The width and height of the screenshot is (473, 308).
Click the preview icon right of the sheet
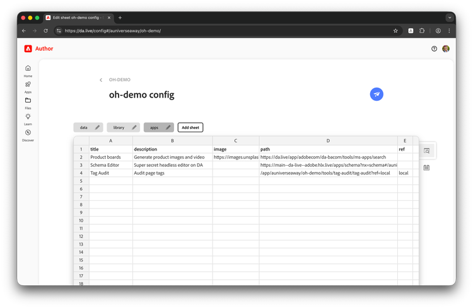point(426,151)
